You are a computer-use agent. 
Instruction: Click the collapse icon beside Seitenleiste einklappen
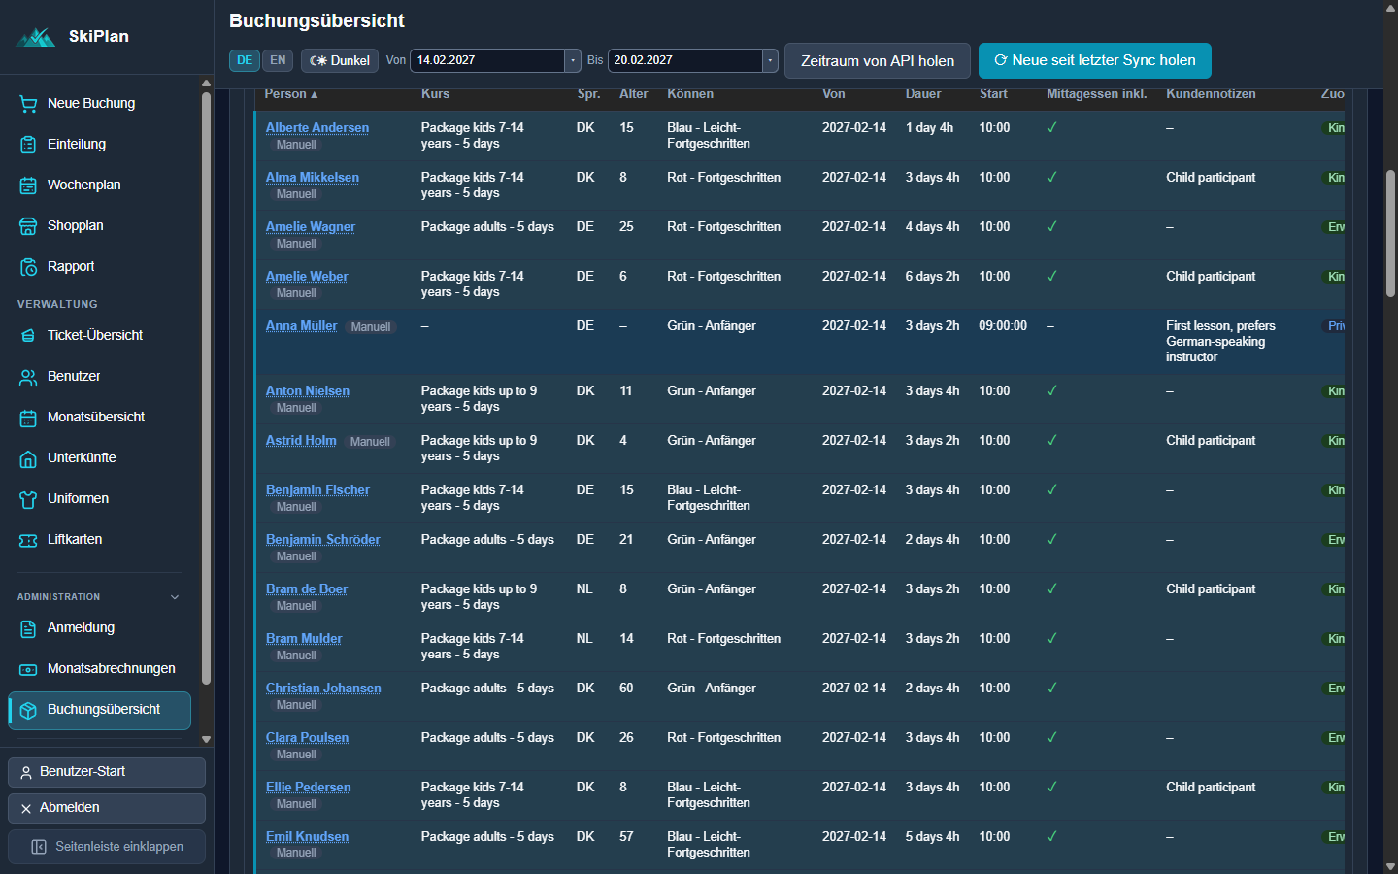tap(39, 847)
